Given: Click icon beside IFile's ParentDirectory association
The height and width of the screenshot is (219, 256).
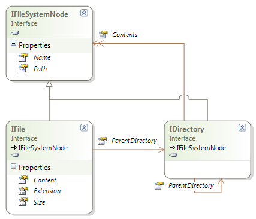Looking at the screenshot, I should pos(102,141).
